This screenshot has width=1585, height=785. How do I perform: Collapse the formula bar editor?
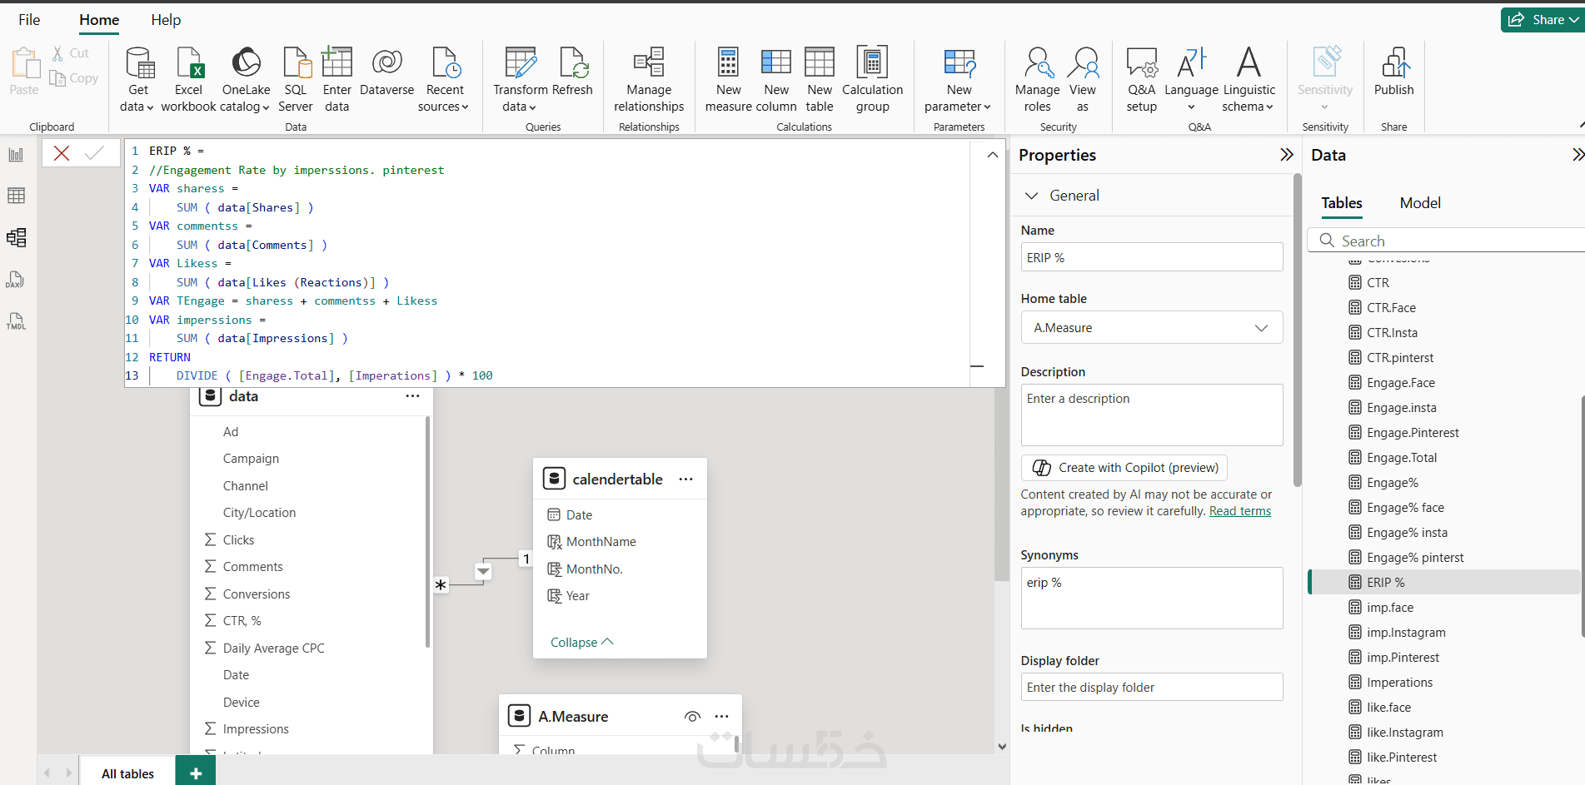pyautogui.click(x=992, y=155)
